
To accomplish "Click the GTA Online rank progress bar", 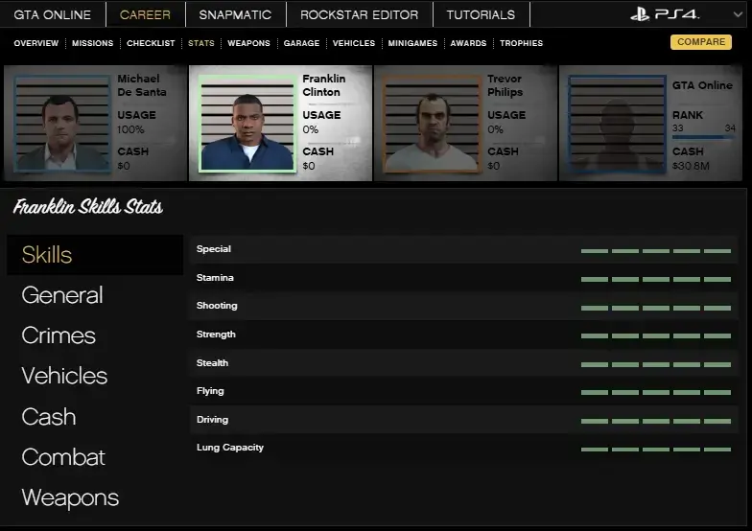I will tap(704, 138).
